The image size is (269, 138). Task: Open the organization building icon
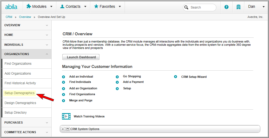(238, 7)
